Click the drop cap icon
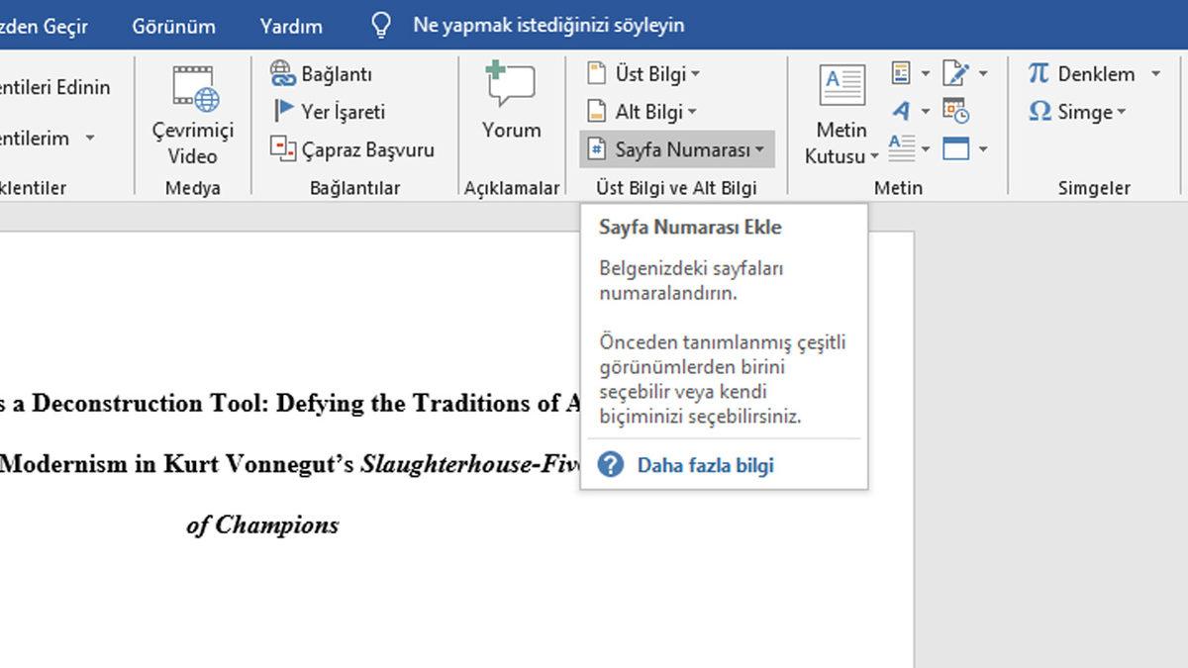The width and height of the screenshot is (1188, 668). [x=901, y=148]
